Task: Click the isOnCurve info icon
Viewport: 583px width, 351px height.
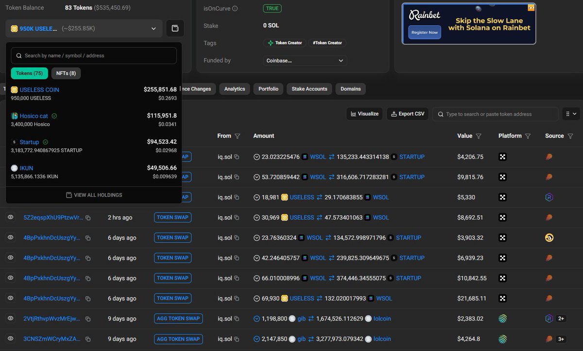Action: (x=235, y=9)
